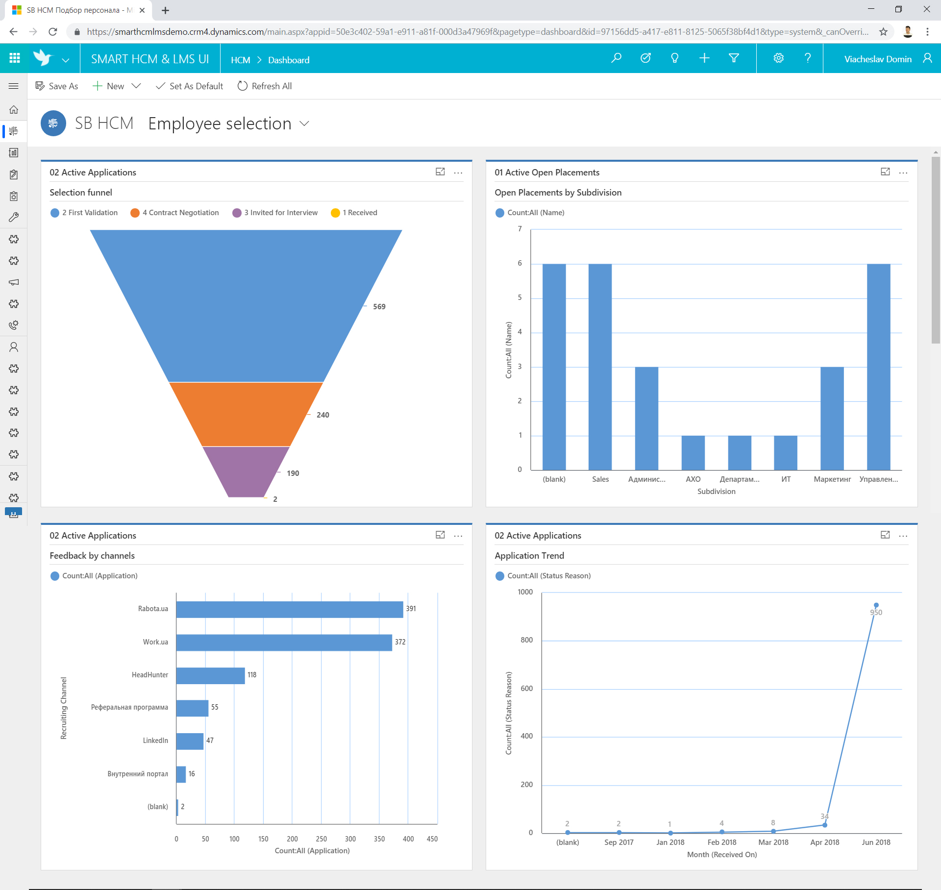
Task: Click the Home icon in sidebar
Action: (x=14, y=109)
